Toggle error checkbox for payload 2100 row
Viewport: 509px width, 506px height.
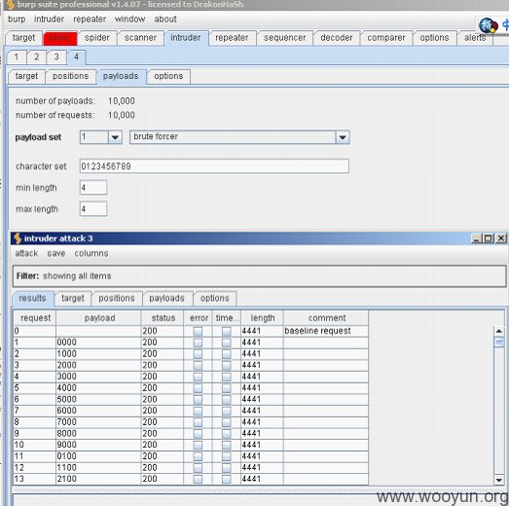click(198, 479)
